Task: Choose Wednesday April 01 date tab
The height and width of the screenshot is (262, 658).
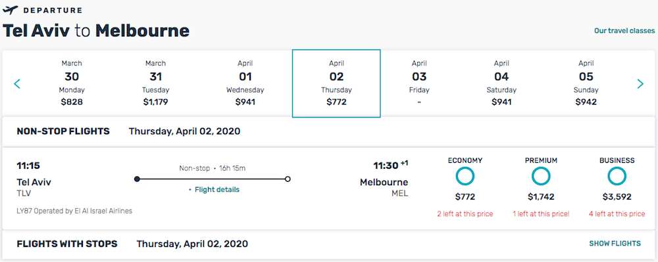Action: pos(245,83)
